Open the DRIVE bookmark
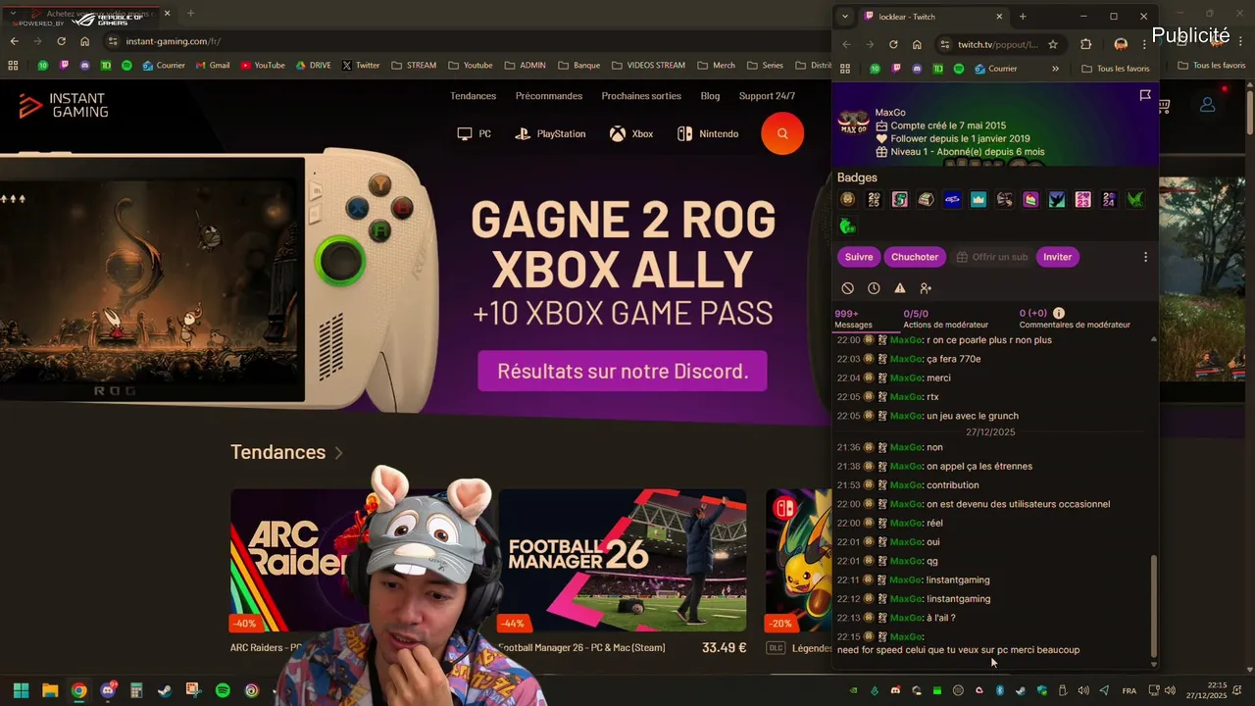 314,66
